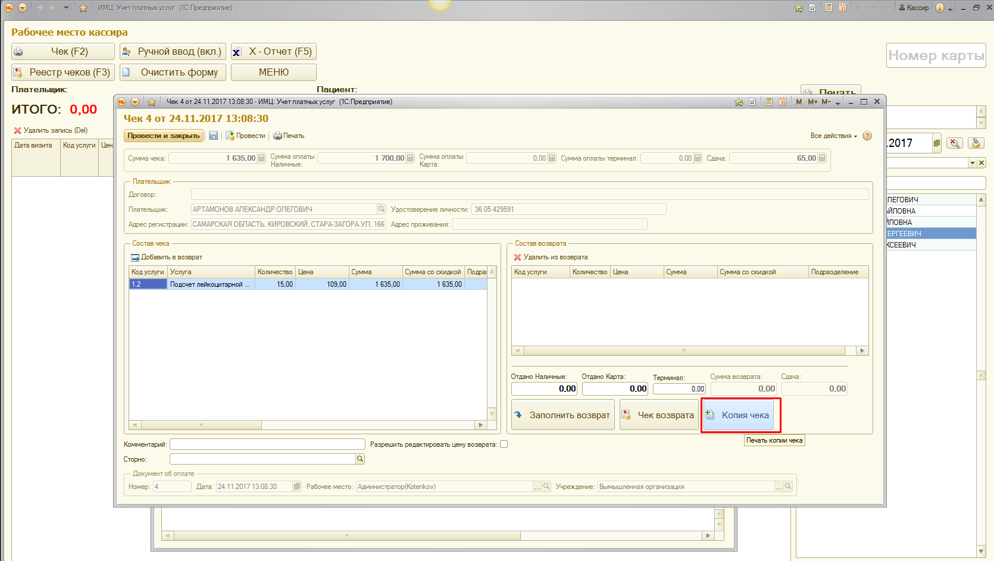Expand Рабочее место selection ellipsis button
This screenshot has height=561, width=994.
(537, 487)
